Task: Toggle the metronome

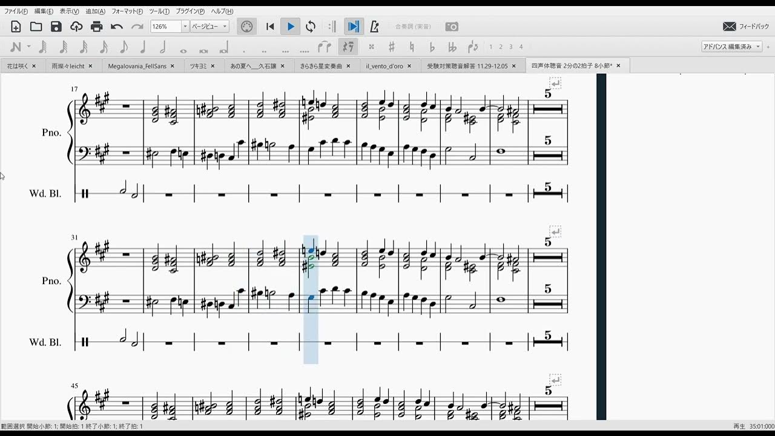Action: pyautogui.click(x=374, y=27)
